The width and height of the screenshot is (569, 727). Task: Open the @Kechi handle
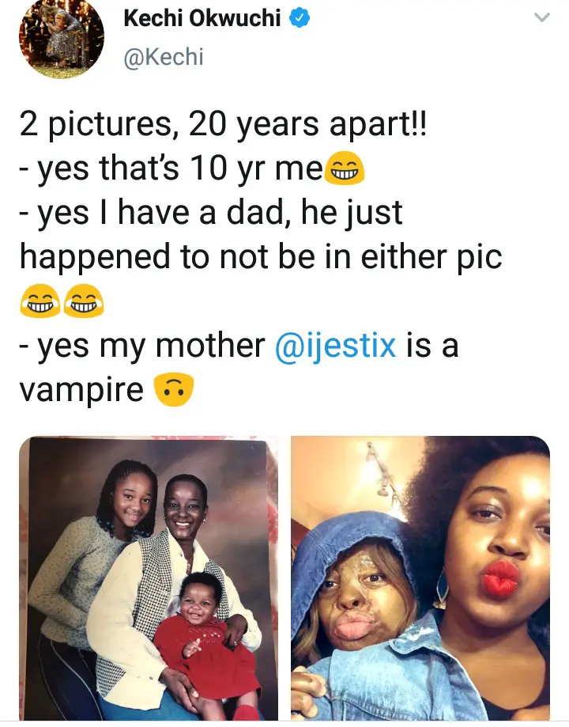(x=164, y=58)
